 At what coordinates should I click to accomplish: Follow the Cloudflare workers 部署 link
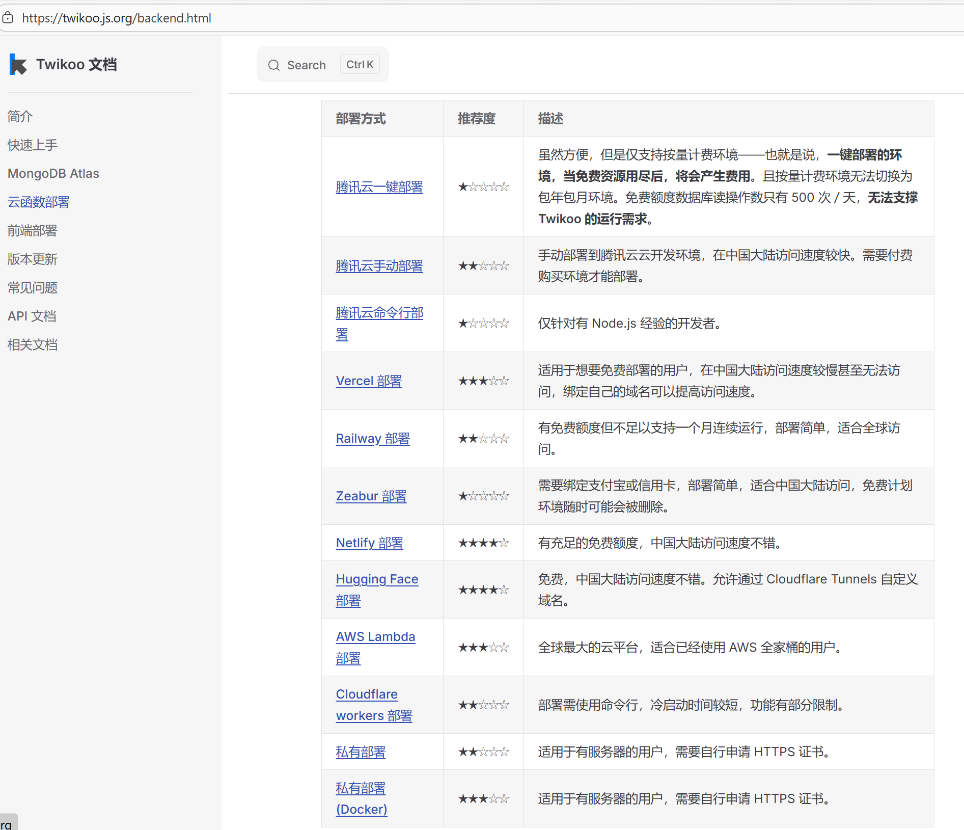point(374,705)
